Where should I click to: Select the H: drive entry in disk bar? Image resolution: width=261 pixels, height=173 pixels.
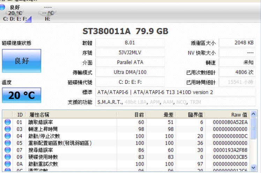click(47, 14)
